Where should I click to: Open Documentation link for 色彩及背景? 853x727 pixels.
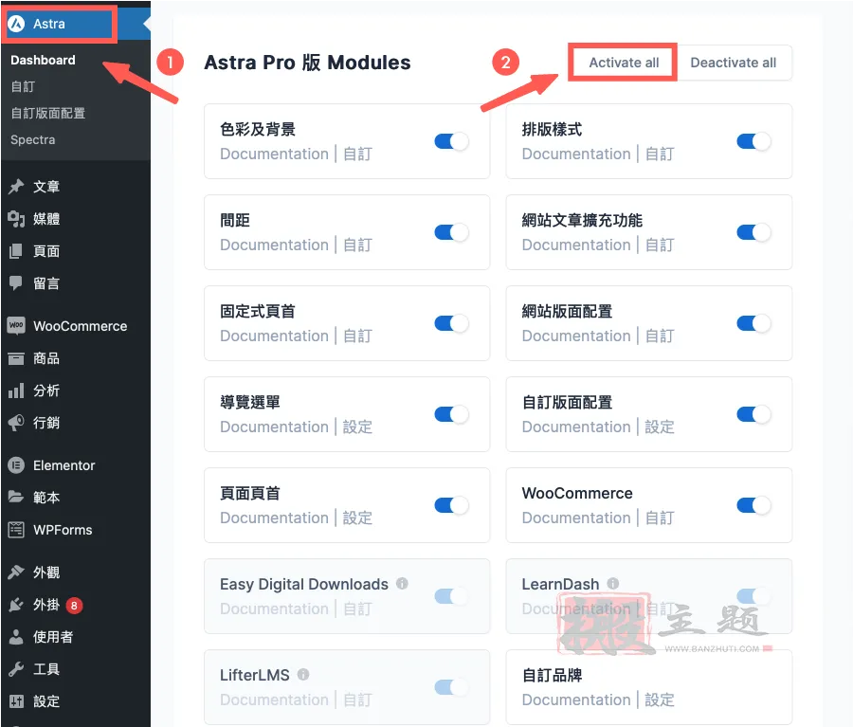click(274, 154)
